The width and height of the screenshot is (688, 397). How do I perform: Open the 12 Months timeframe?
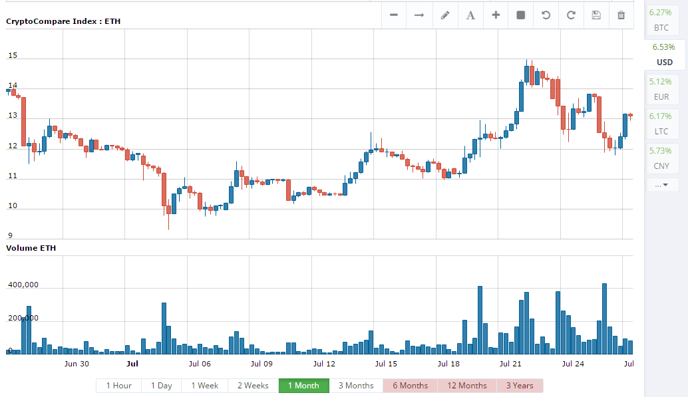[467, 386]
